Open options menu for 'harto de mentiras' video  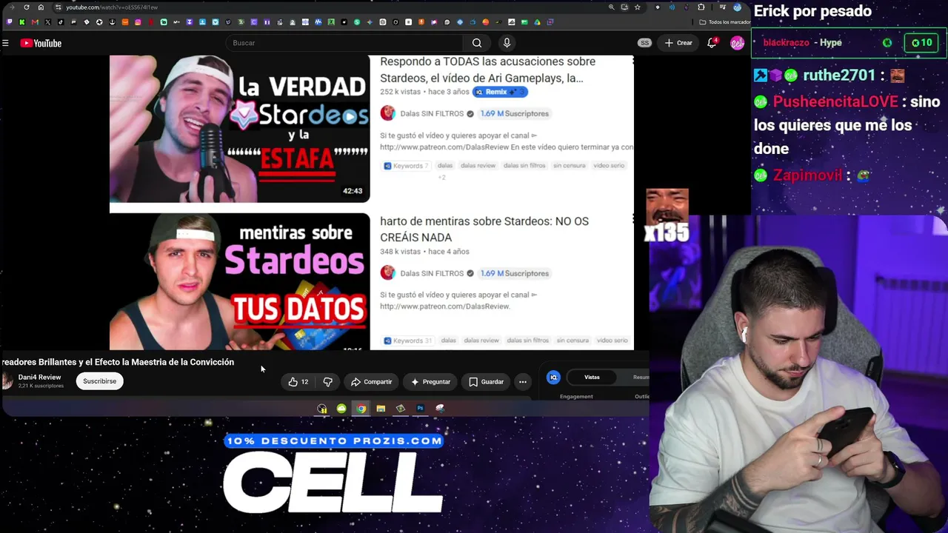pyautogui.click(x=633, y=218)
